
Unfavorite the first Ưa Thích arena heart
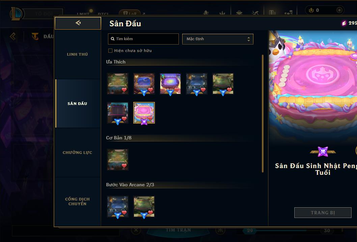pyautogui.click(x=124, y=90)
